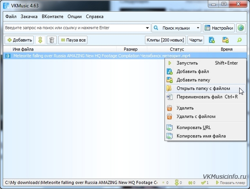Click yellow folder icon beside Открыть папку
This screenshot has height=189, width=250.
click(x=169, y=88)
